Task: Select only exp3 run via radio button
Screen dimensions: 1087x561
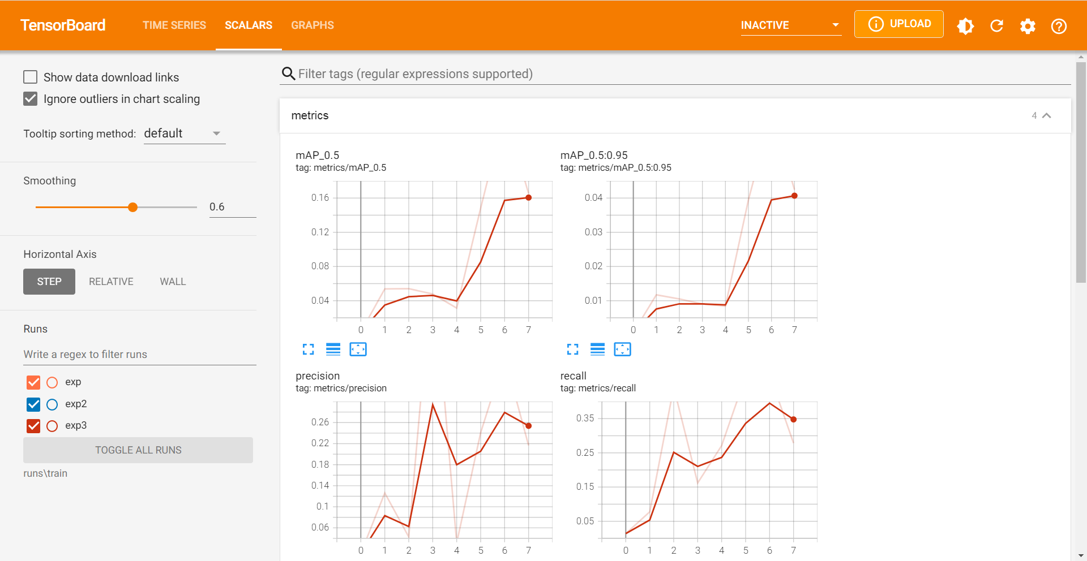Action: point(52,426)
